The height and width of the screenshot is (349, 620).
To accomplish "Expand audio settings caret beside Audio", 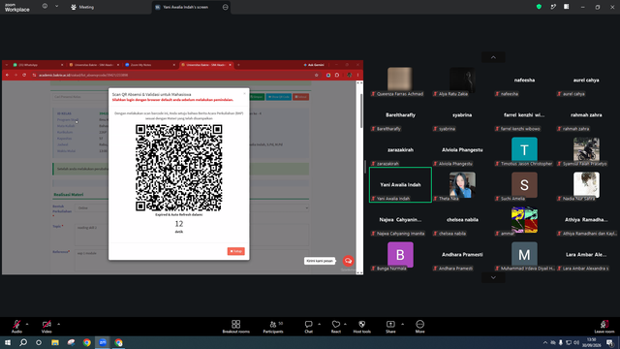I will coord(27,324).
